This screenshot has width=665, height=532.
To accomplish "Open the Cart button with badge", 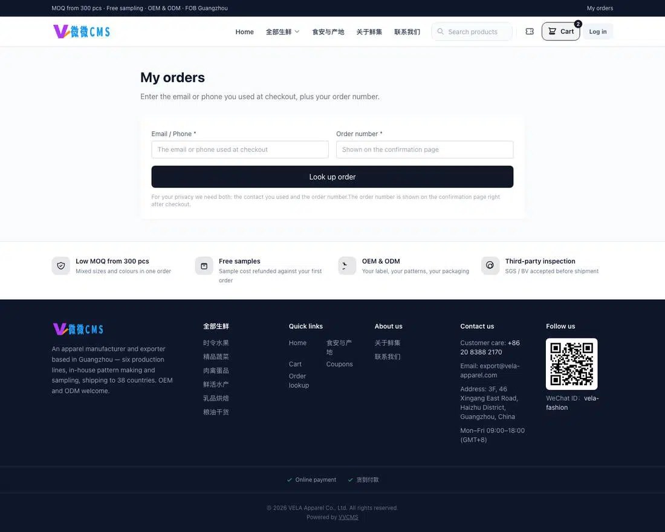I will 560,31.
